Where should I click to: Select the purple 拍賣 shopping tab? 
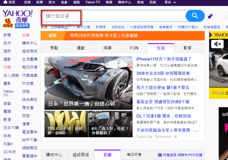[x=107, y=155]
